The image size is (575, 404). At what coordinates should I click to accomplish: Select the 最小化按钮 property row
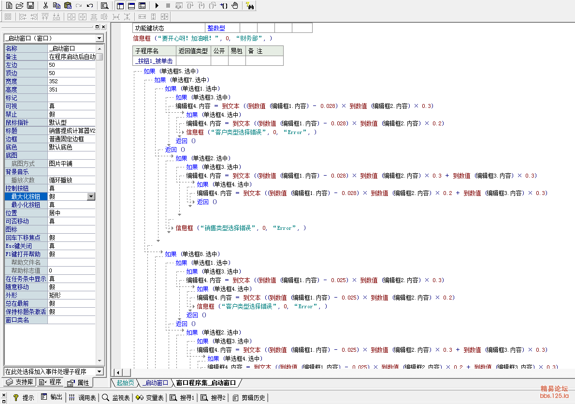(x=50, y=205)
